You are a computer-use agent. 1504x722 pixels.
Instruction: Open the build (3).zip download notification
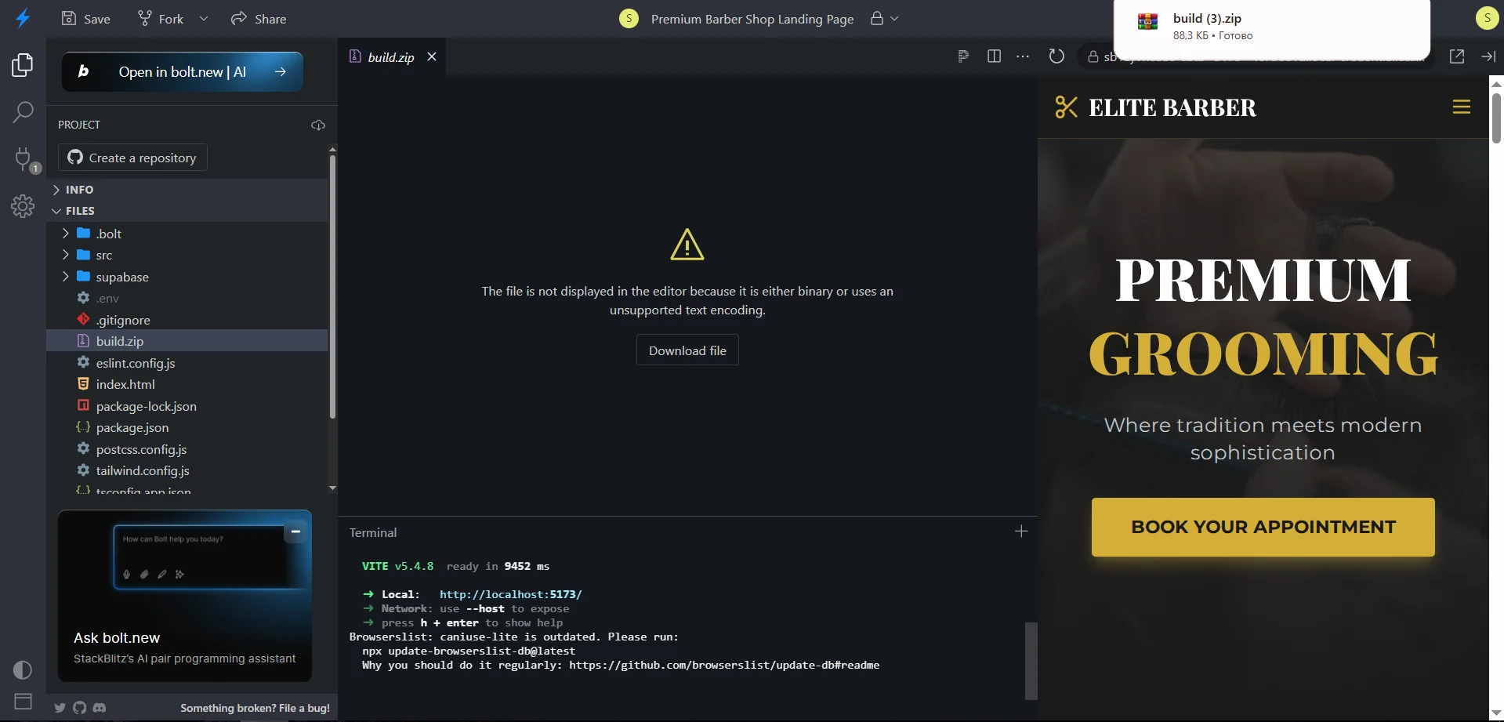point(1270,27)
